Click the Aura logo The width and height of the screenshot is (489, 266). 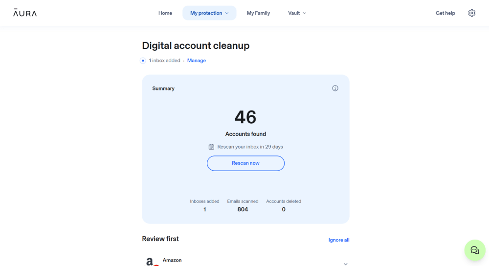[25, 13]
